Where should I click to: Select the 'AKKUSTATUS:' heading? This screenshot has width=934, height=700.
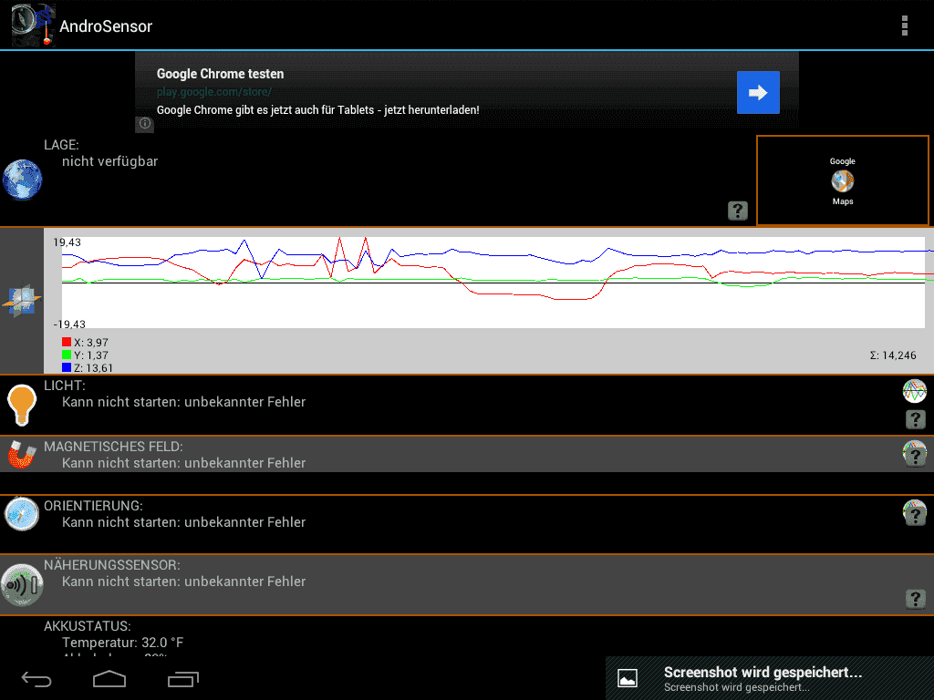(x=87, y=626)
